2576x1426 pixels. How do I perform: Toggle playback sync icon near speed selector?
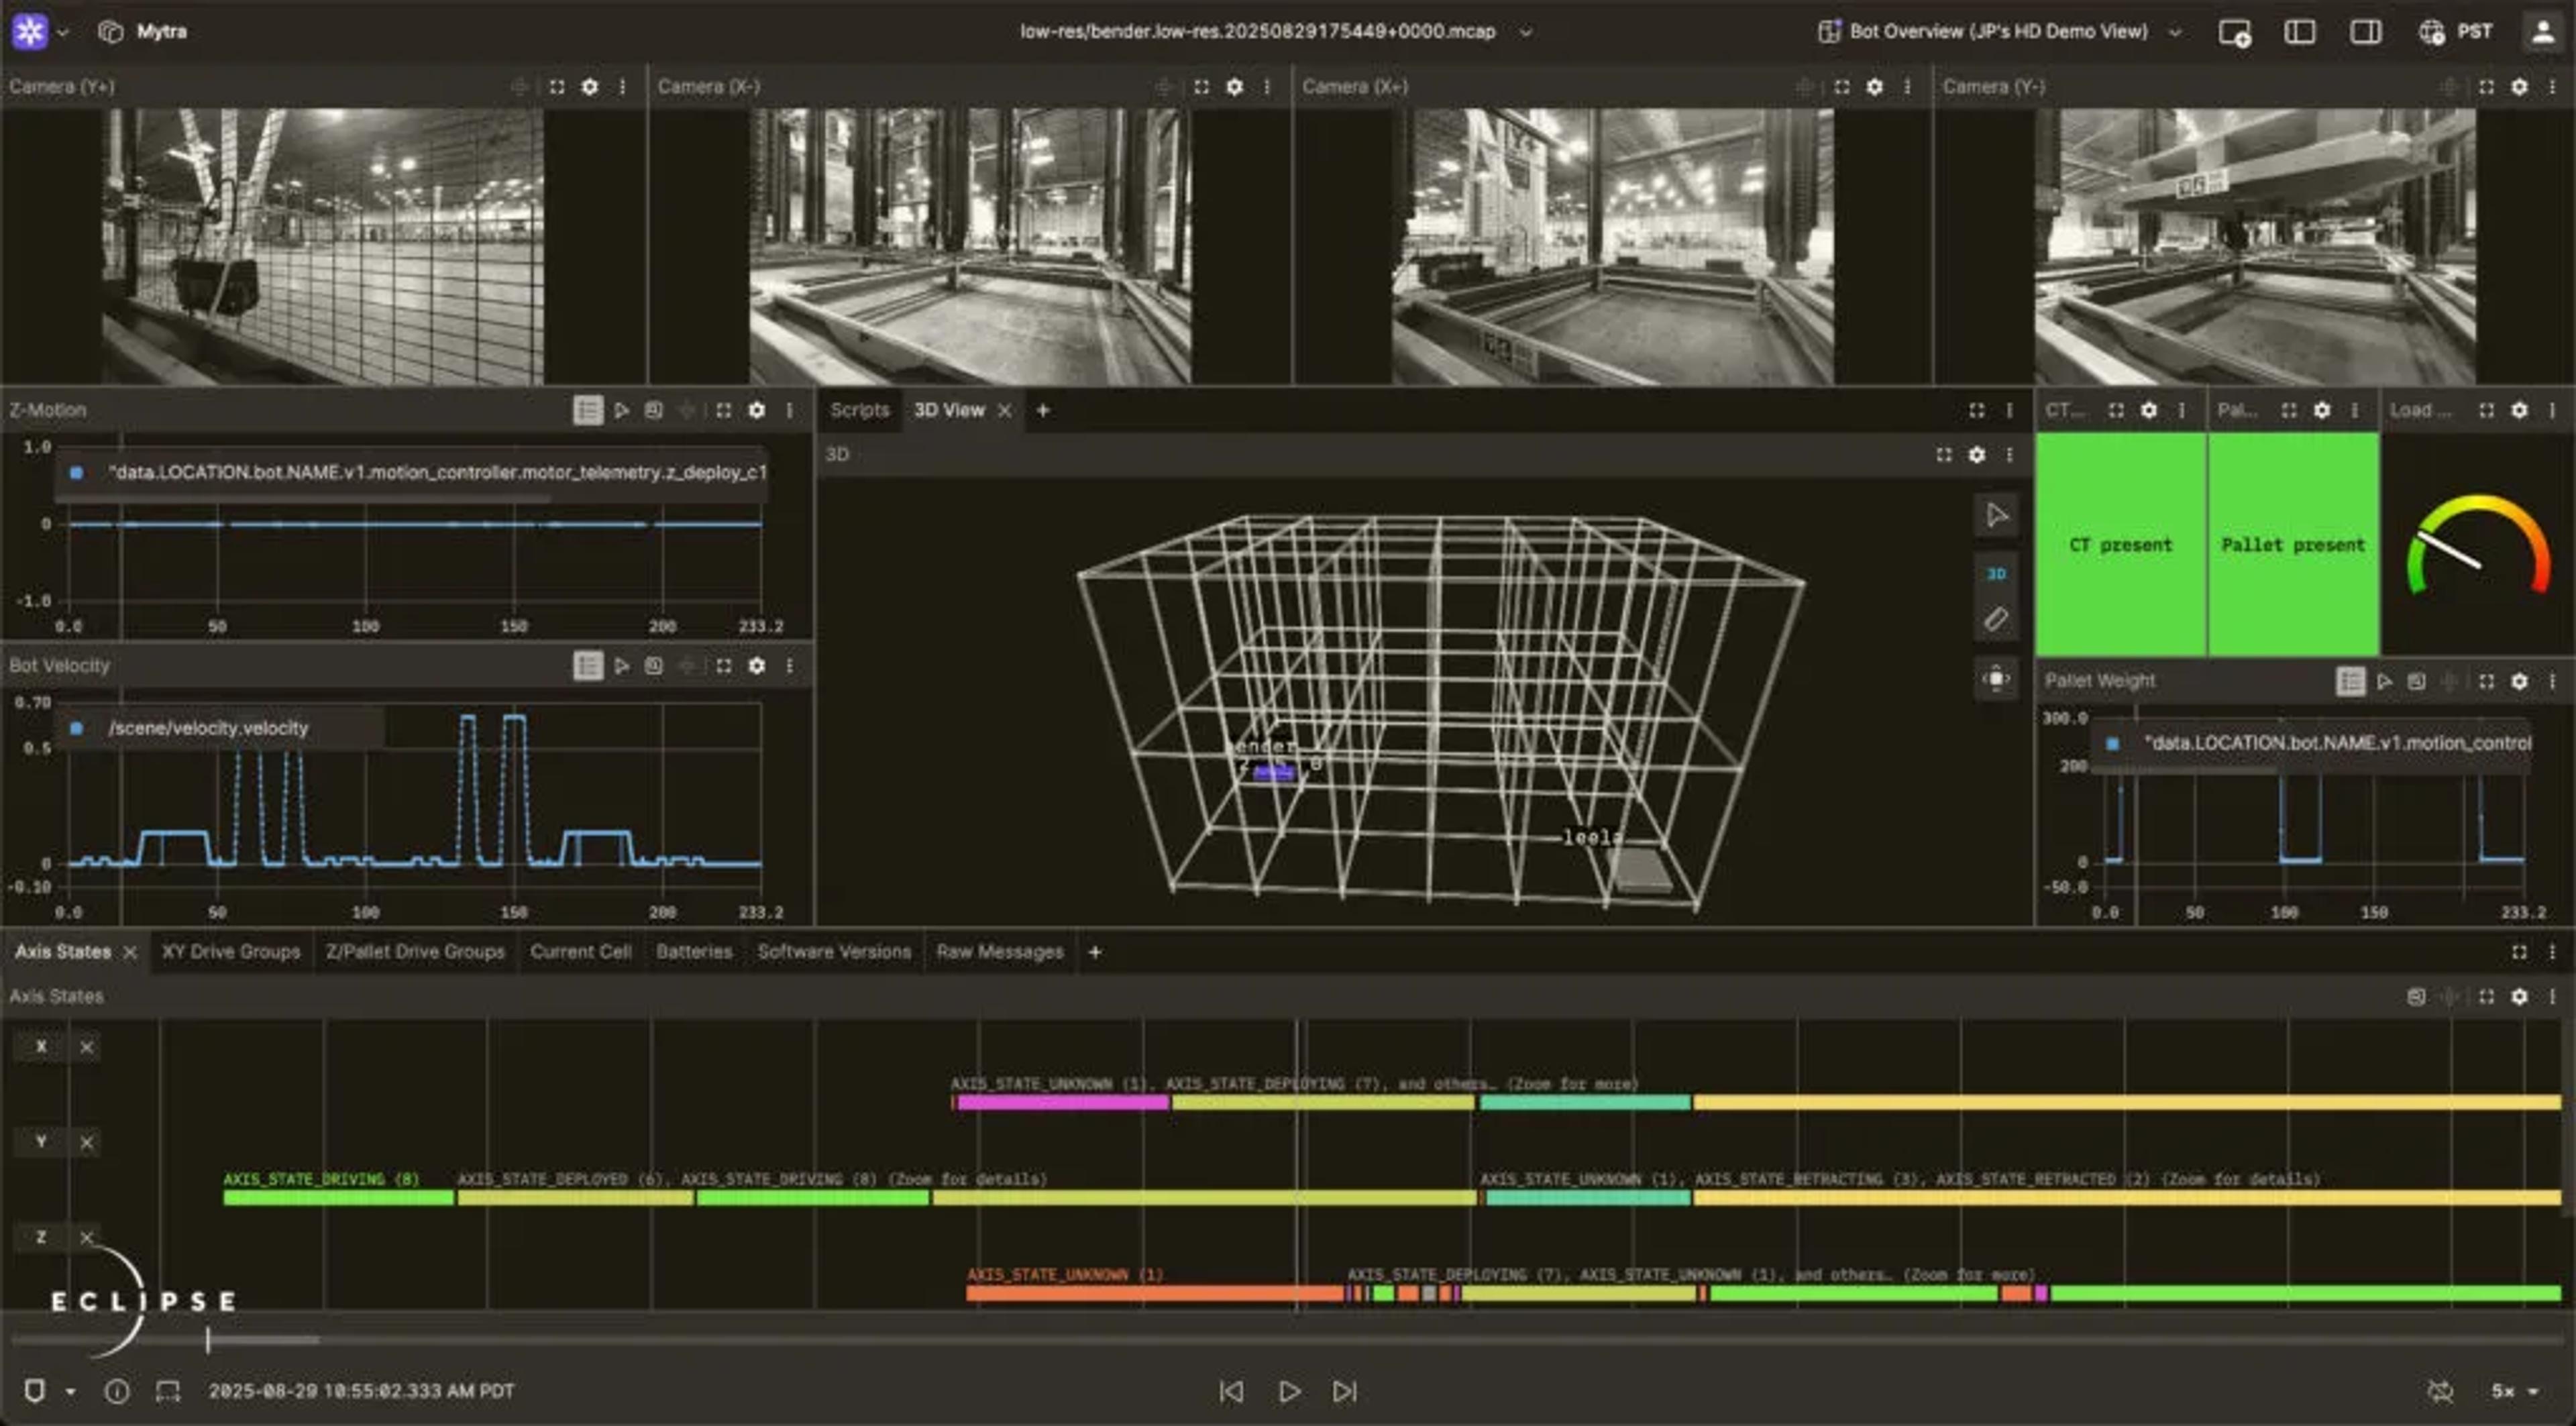point(2440,1391)
